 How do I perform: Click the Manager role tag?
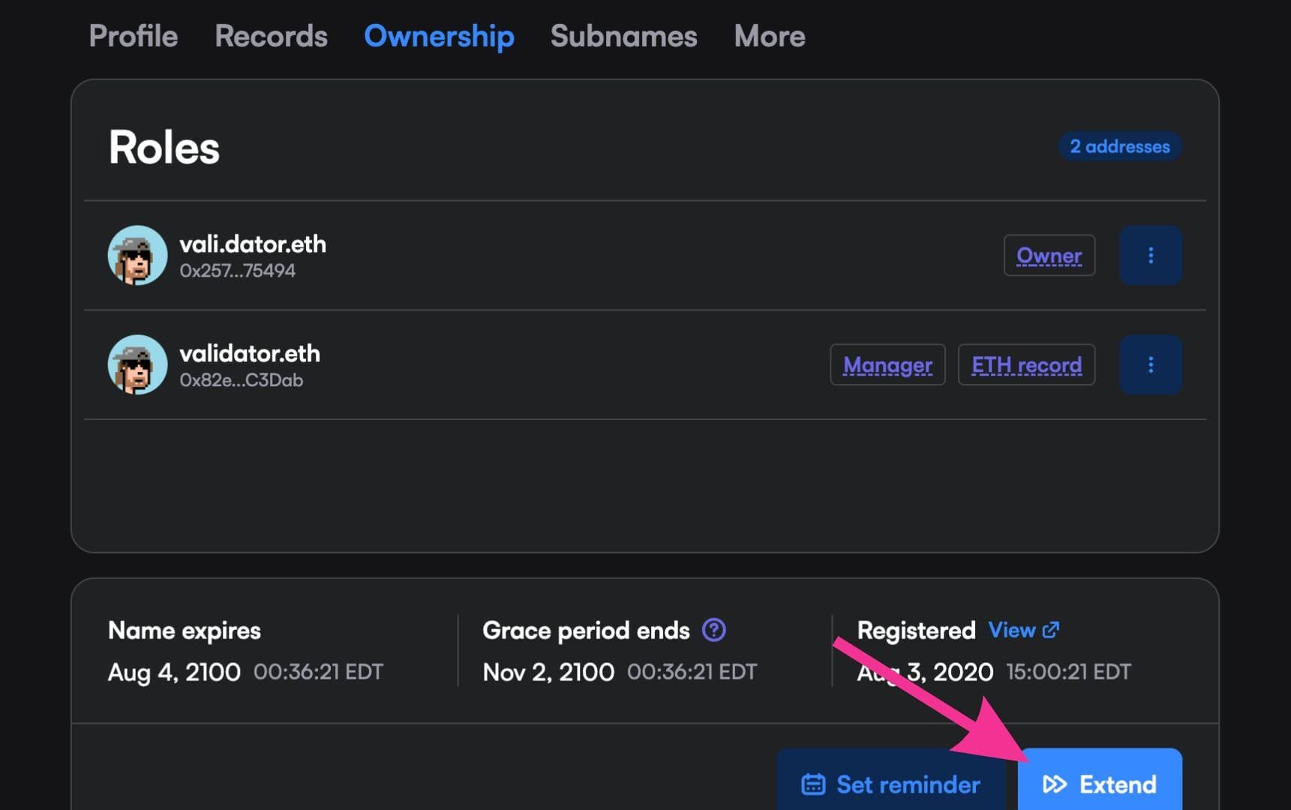tap(887, 365)
